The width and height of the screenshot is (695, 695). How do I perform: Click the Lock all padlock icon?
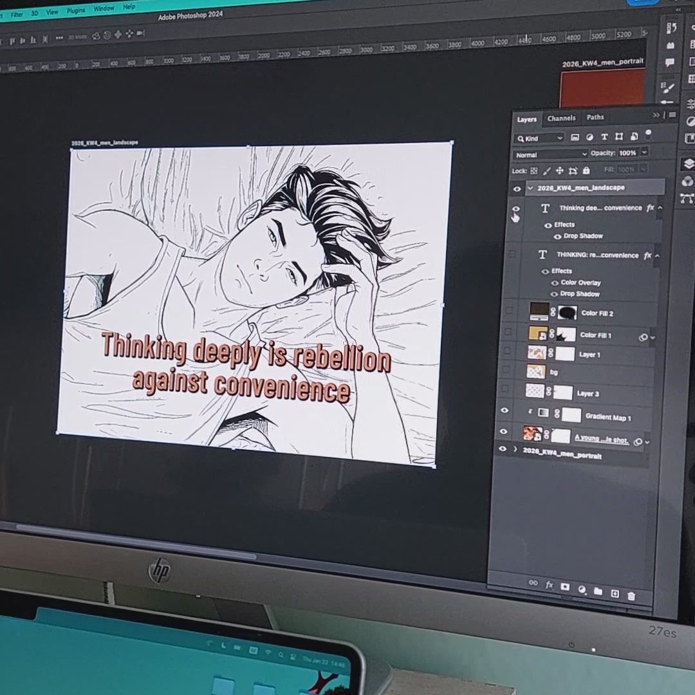click(x=586, y=171)
